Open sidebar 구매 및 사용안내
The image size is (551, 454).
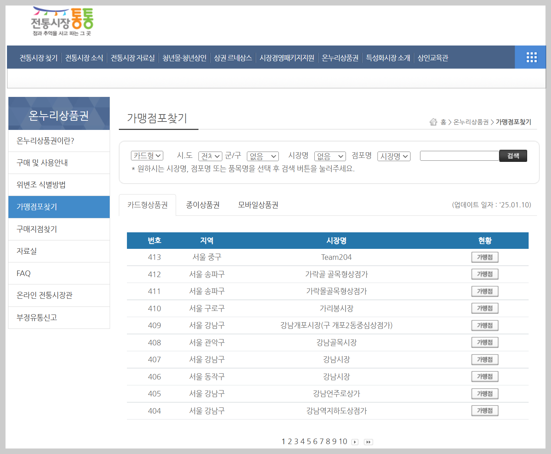click(x=59, y=163)
